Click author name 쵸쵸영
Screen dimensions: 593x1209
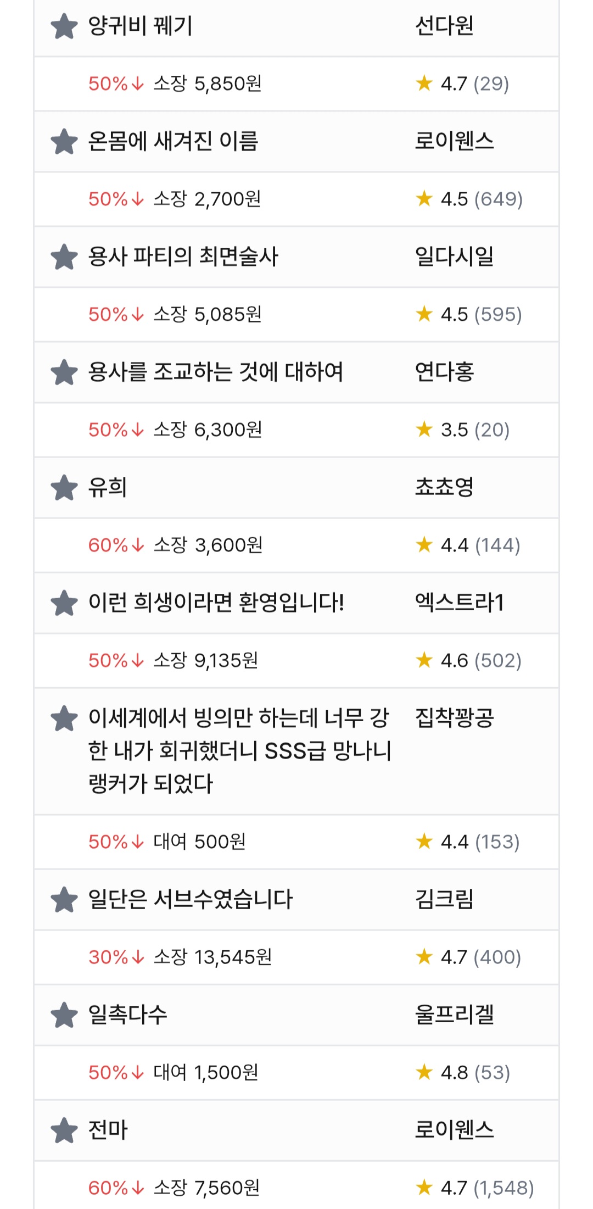pos(444,488)
